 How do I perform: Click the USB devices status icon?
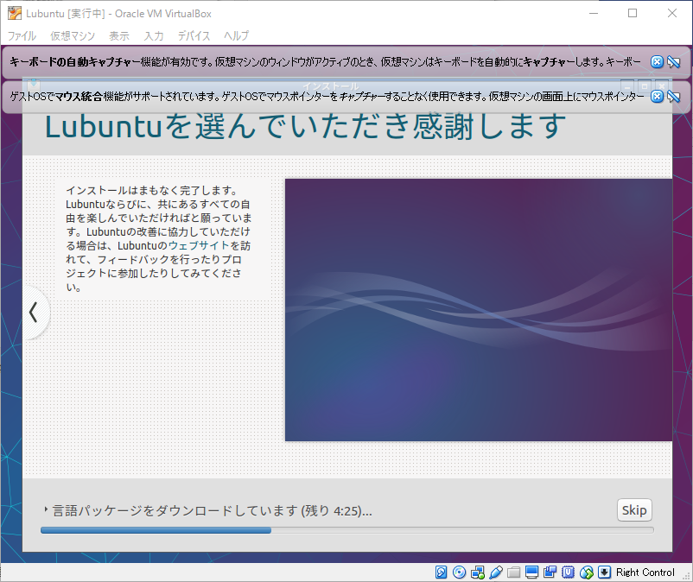[x=495, y=573]
